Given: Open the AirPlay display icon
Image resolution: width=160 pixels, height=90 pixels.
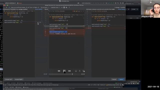Looking at the screenshot, I should [76, 71].
